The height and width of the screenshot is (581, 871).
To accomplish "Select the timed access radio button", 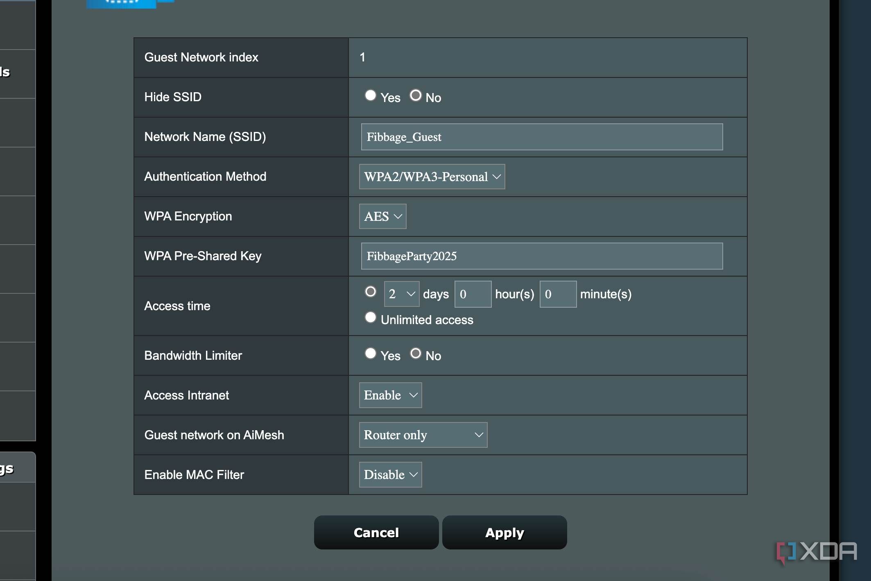I will point(371,291).
